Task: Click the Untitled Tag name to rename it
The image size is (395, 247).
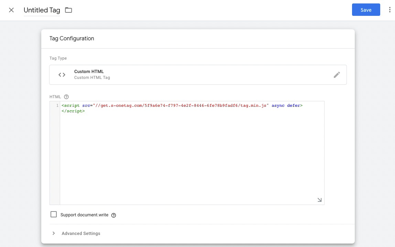Action: (x=42, y=10)
